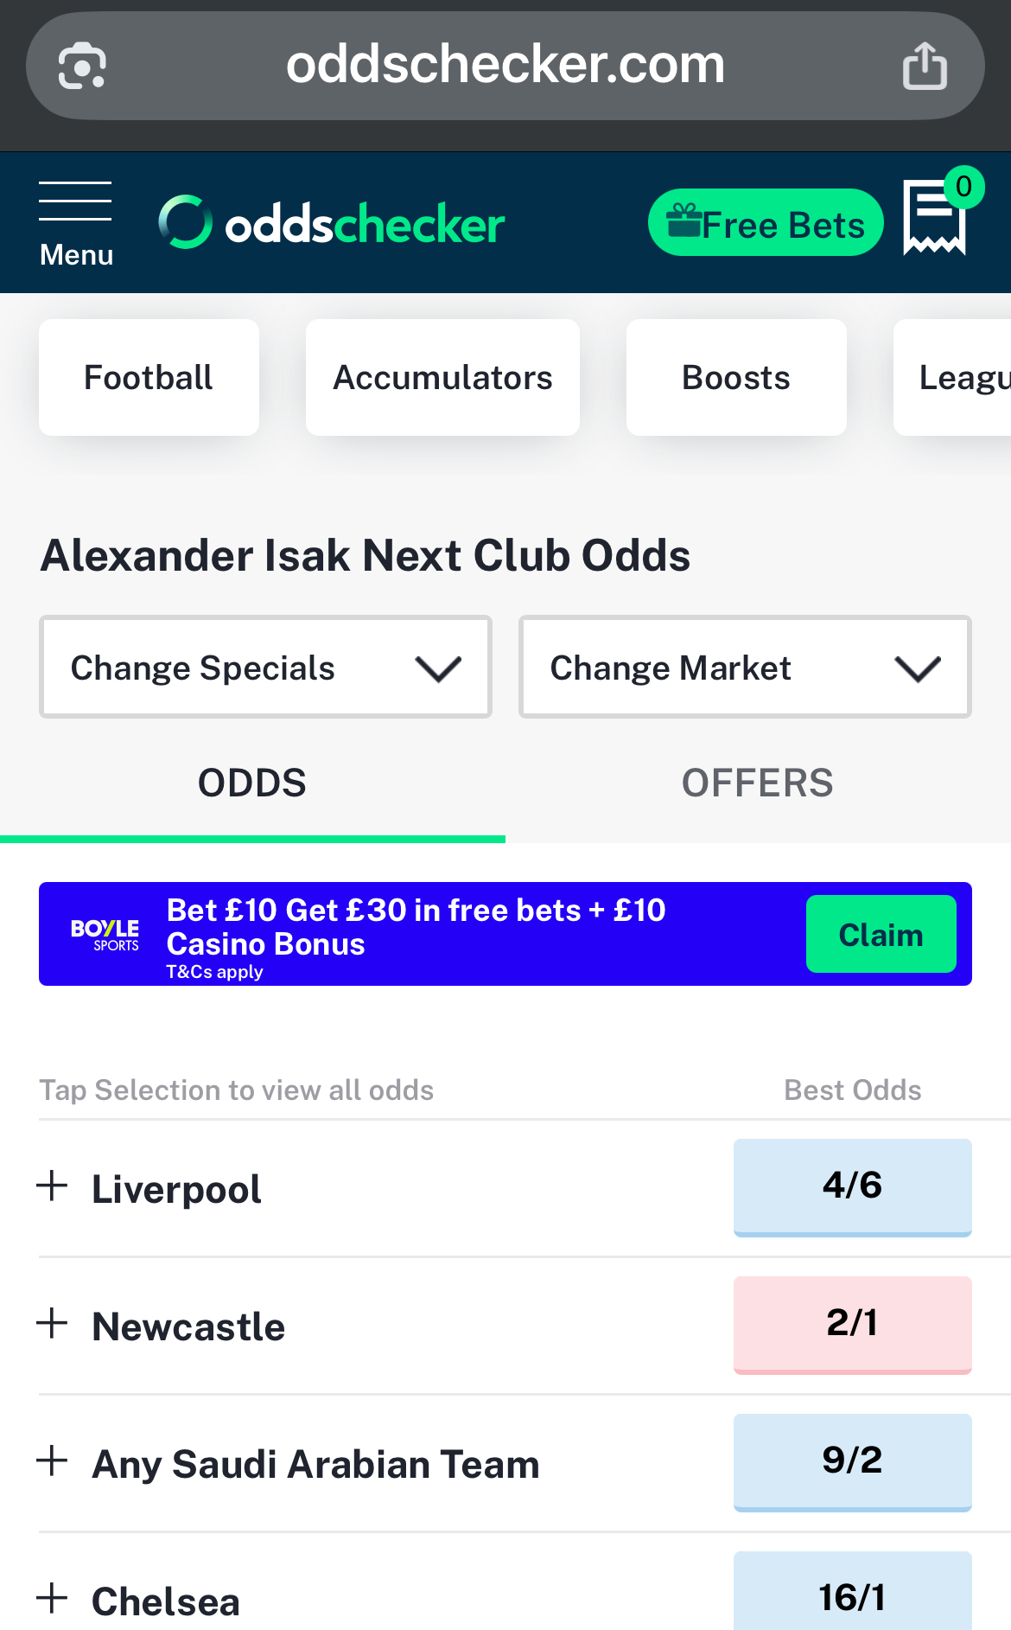Tap the oddschecker logo
Image resolution: width=1011 pixels, height=1630 pixels.
pyautogui.click(x=332, y=224)
